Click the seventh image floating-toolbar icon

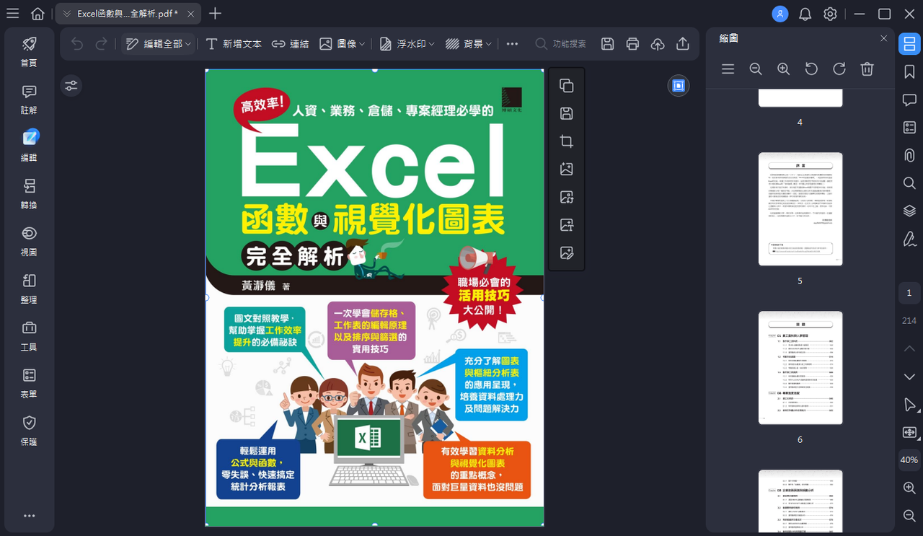click(x=567, y=252)
